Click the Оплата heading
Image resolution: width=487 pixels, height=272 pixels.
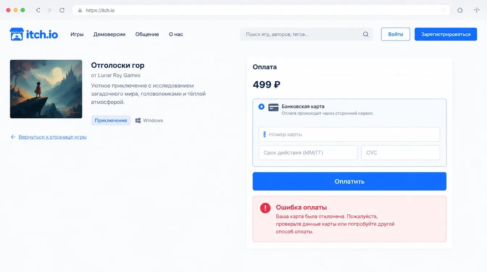(265, 67)
